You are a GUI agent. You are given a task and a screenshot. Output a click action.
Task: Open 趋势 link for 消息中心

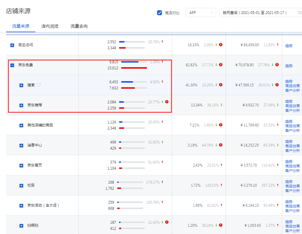point(289,142)
